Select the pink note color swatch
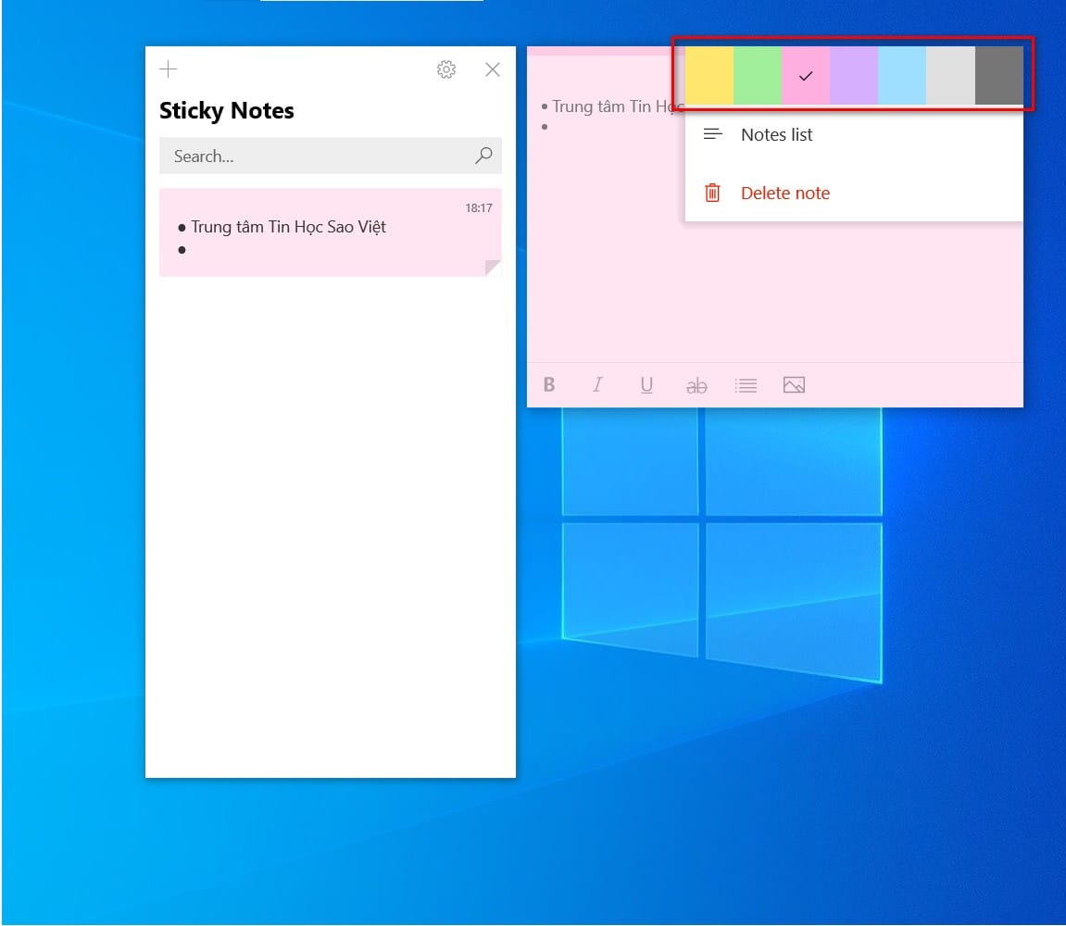1066x926 pixels. 806,75
